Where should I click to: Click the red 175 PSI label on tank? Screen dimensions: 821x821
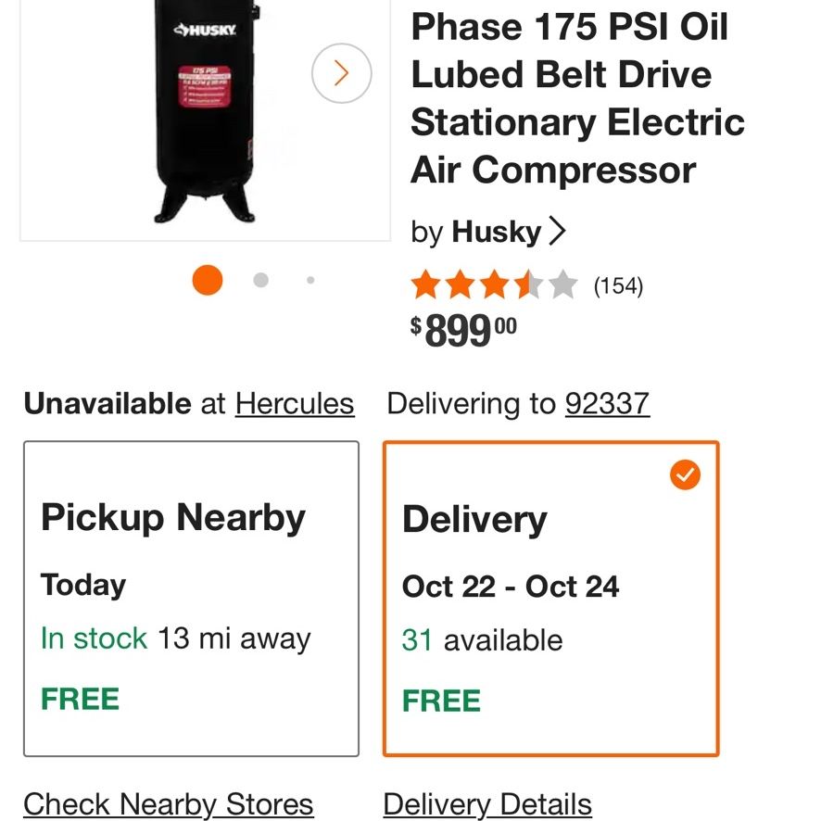pyautogui.click(x=204, y=86)
